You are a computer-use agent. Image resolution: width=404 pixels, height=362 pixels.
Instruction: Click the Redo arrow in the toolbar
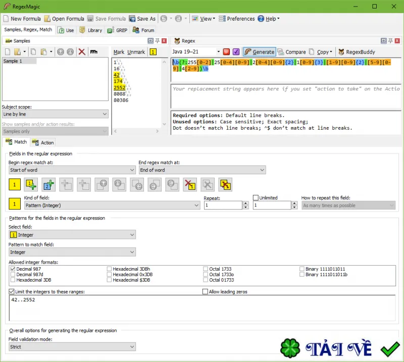click(178, 19)
